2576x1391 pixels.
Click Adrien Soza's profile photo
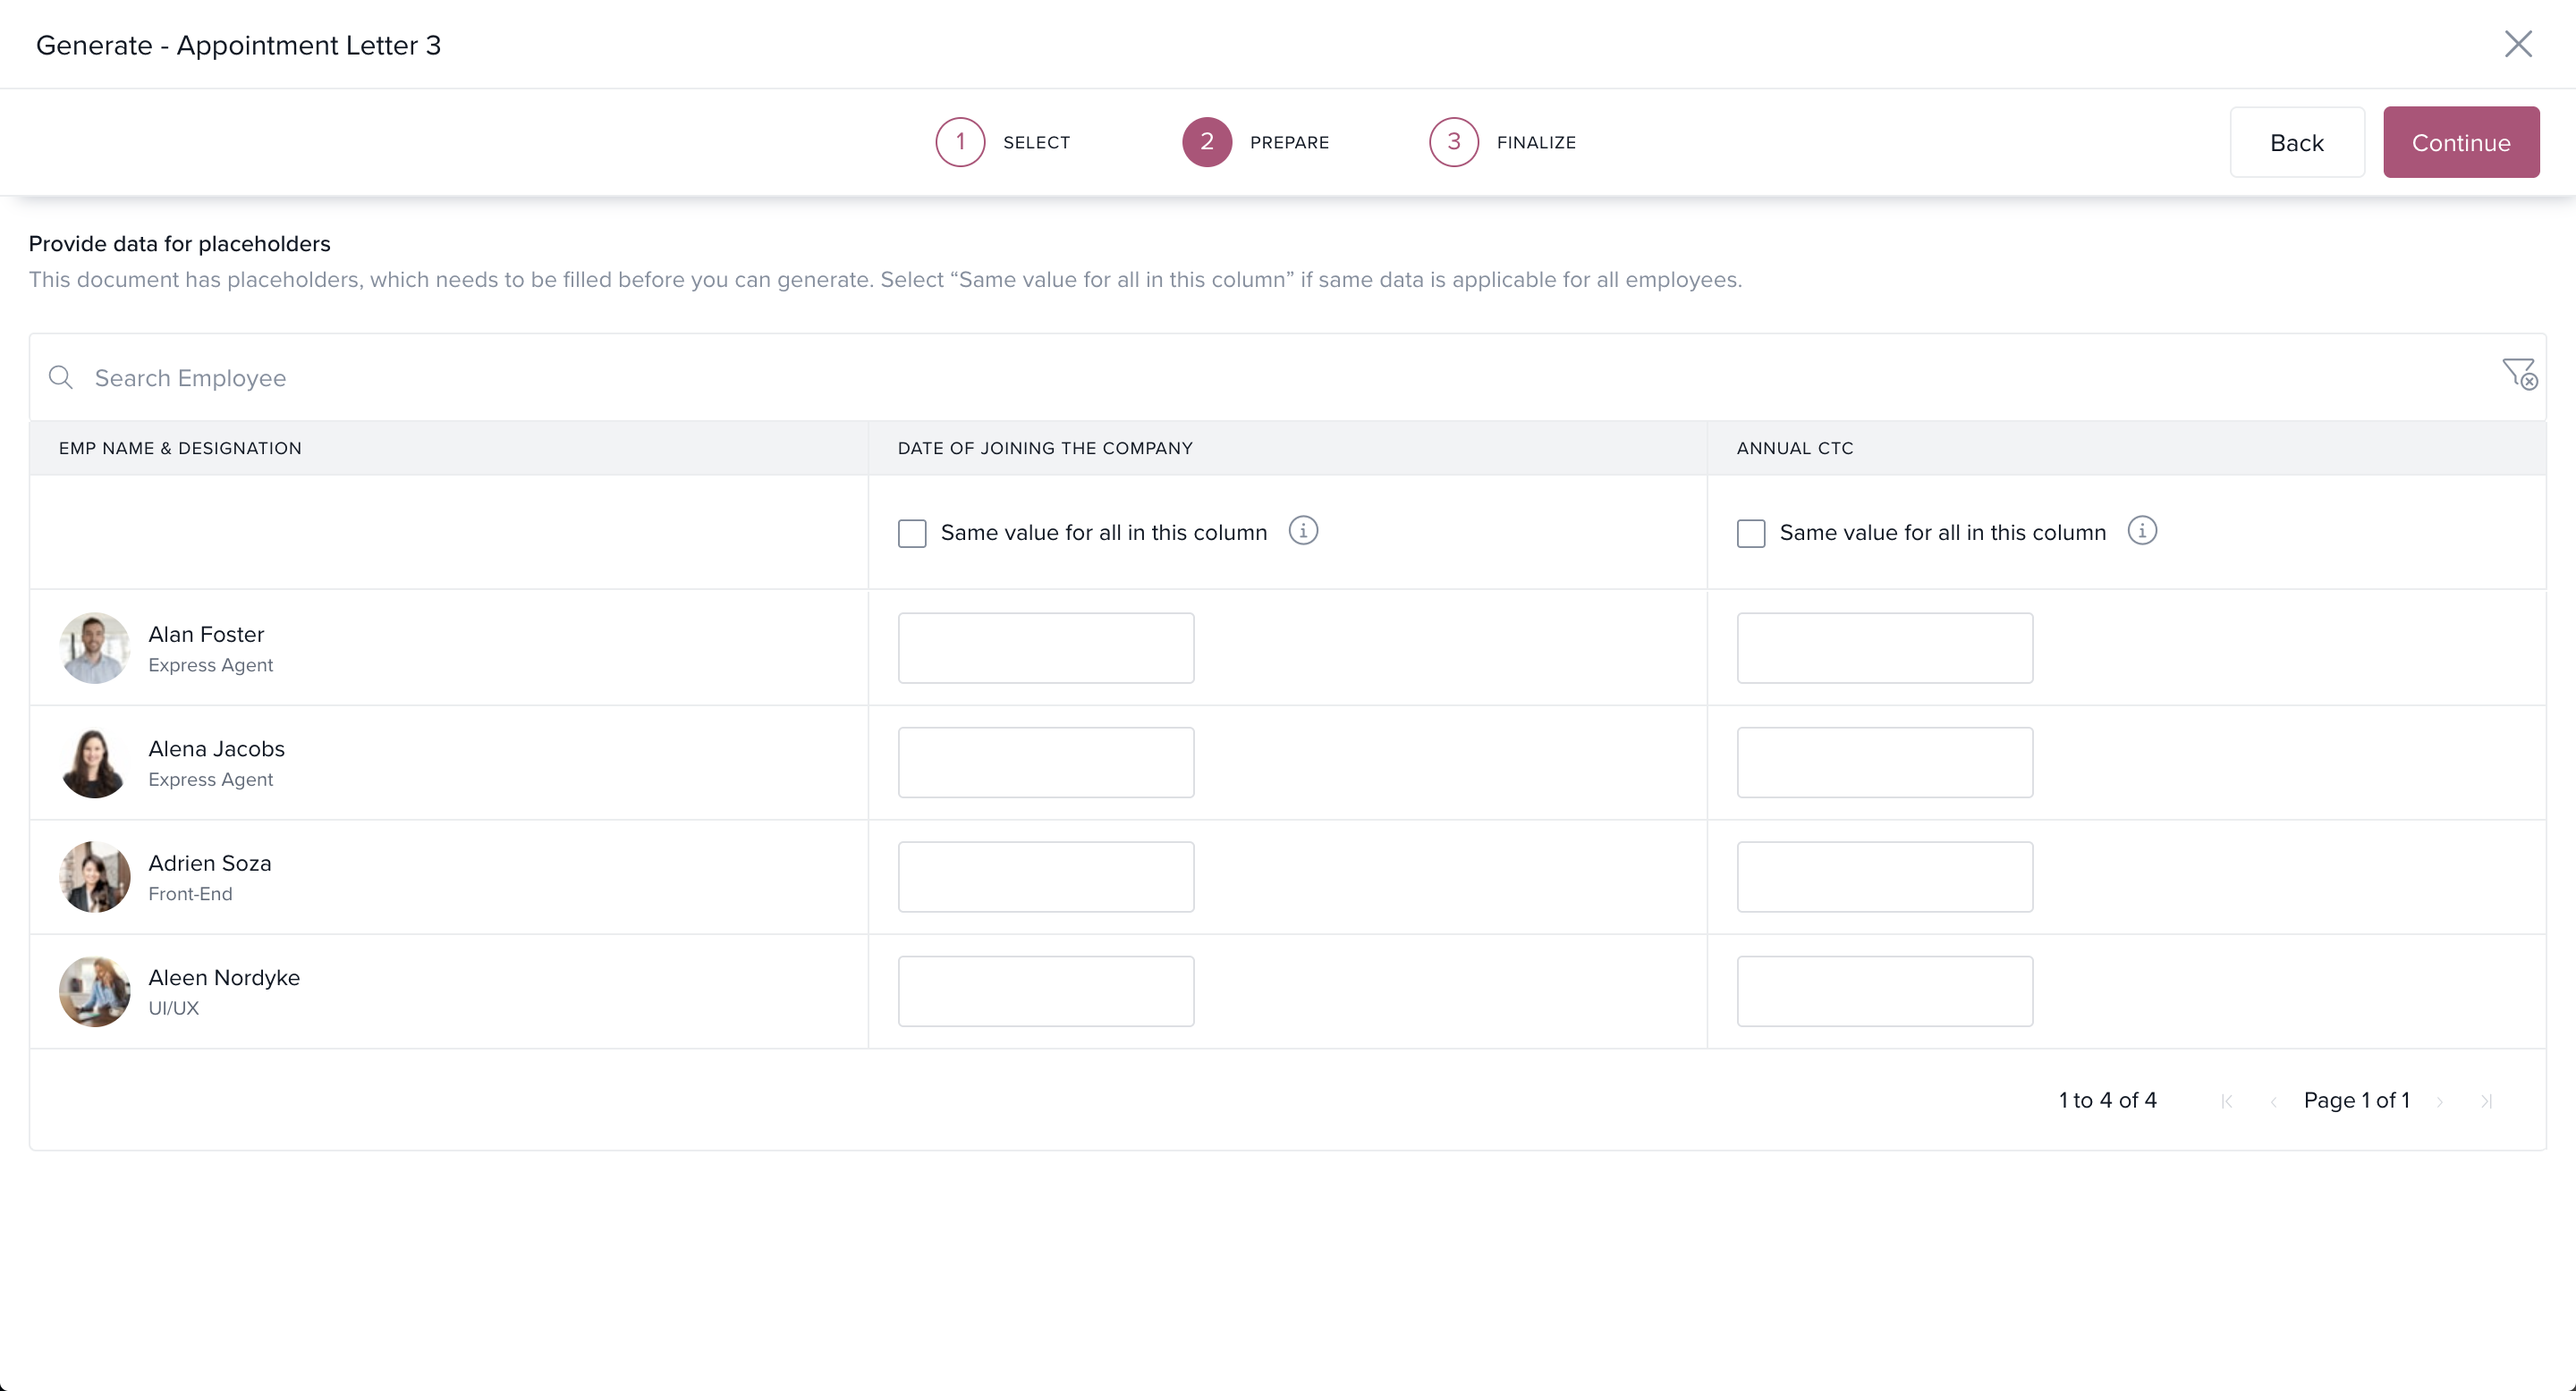[x=95, y=877]
